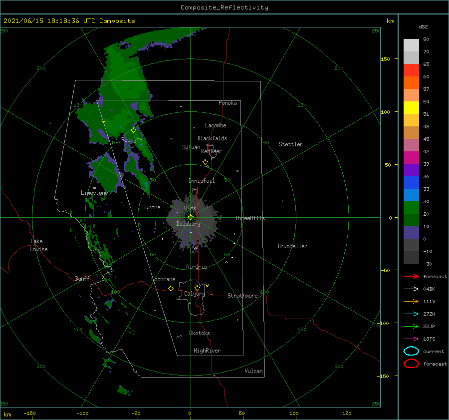
Task: Click the Limestone label
Action: point(94,193)
